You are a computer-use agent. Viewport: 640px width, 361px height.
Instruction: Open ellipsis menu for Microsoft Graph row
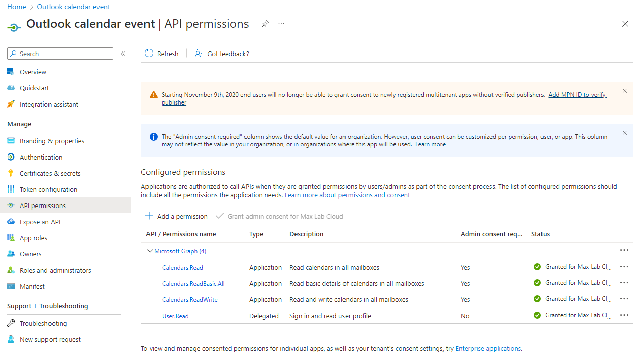tap(624, 250)
